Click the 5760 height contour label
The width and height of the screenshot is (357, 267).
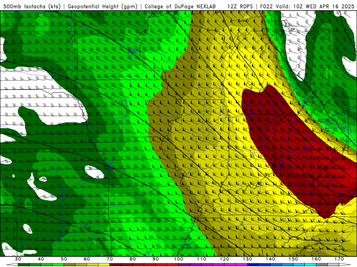[x=85, y=229]
